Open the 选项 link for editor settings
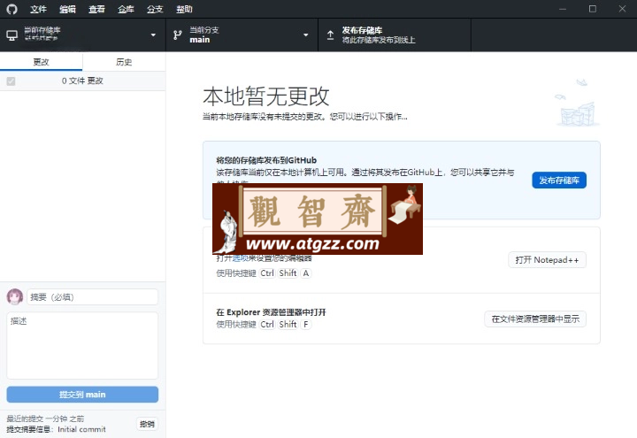The width and height of the screenshot is (637, 438). pyautogui.click(x=240, y=258)
